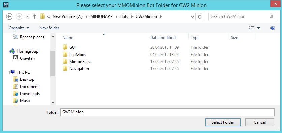Click GW2Minion in the breadcrumb path

point(146,16)
